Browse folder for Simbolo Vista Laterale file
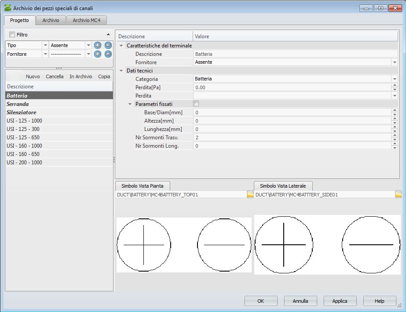 point(399,195)
